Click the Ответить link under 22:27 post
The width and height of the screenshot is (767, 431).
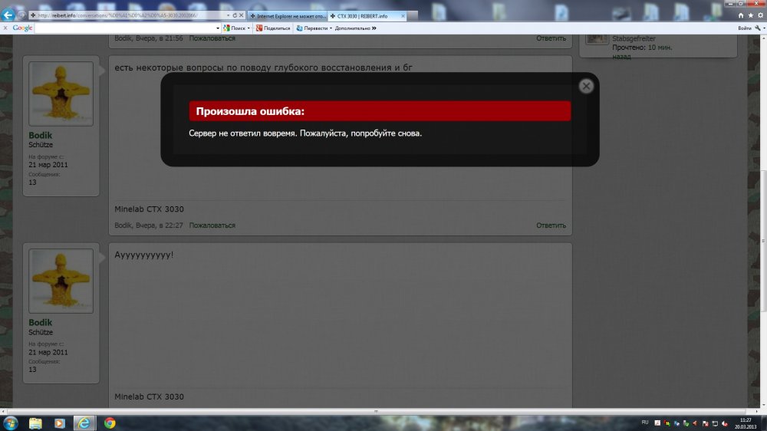coord(551,225)
